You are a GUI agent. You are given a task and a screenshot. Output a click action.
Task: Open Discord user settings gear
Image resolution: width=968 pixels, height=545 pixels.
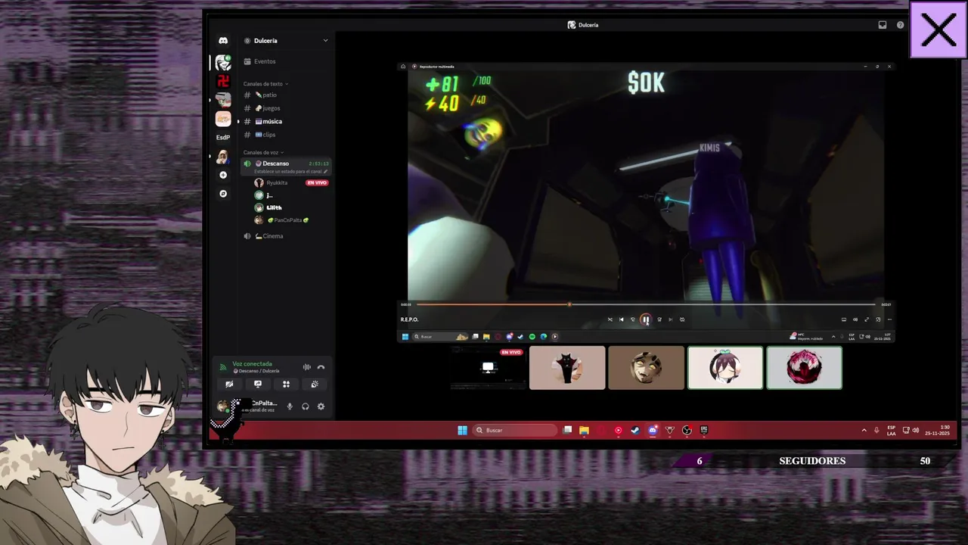click(x=321, y=406)
